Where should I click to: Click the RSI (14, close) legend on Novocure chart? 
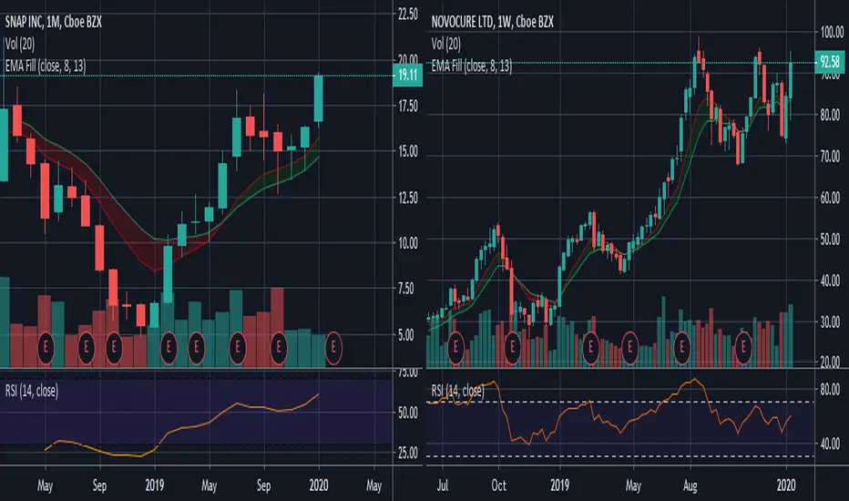click(457, 391)
